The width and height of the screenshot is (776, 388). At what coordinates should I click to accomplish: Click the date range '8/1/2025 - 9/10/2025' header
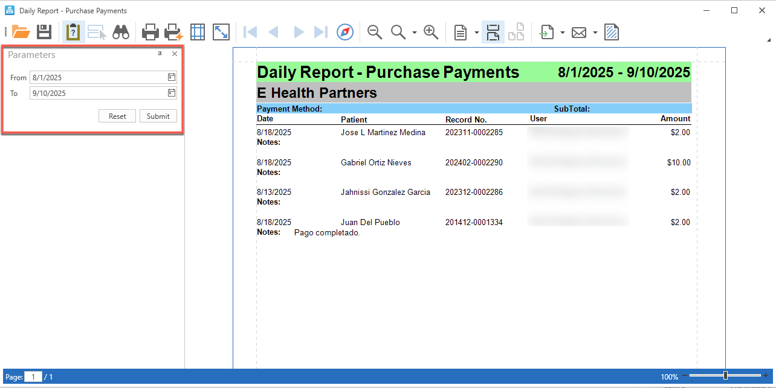624,72
